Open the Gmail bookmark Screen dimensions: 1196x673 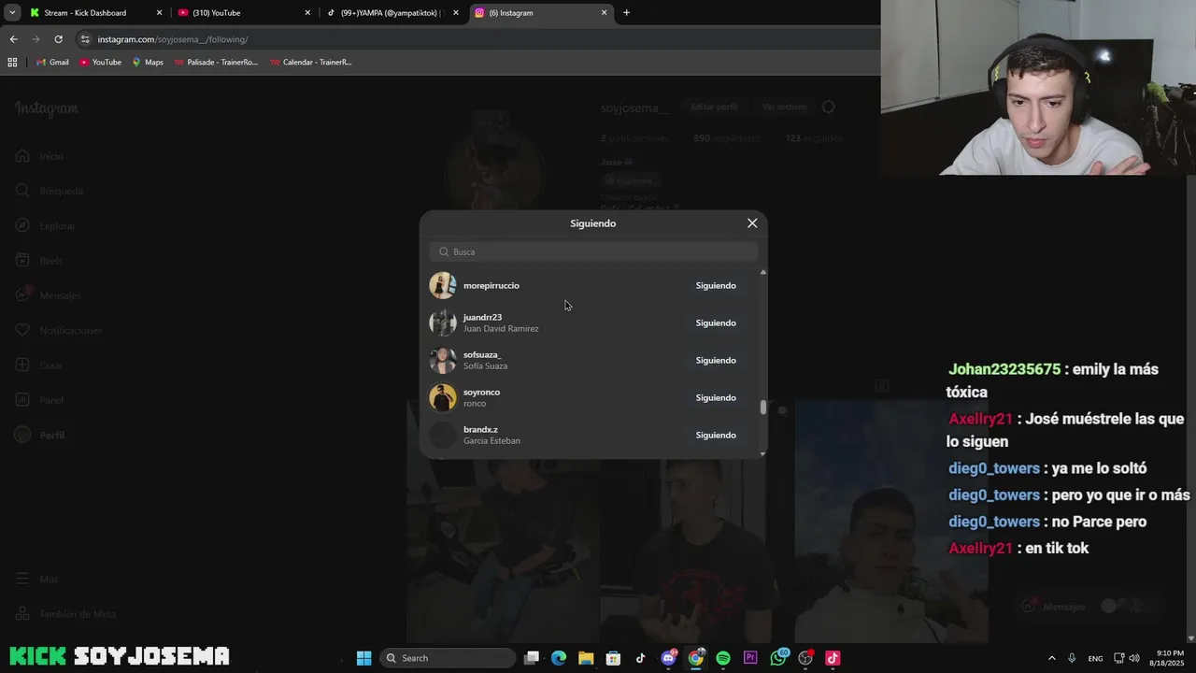tap(52, 63)
